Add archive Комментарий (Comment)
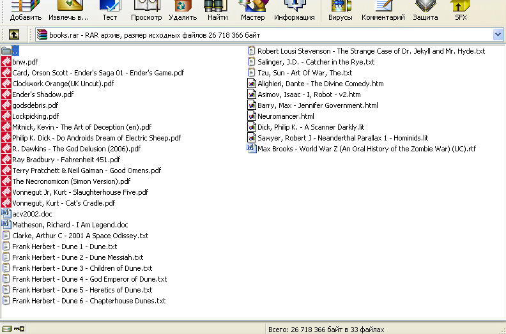This screenshot has width=506, height=334. coord(383,10)
